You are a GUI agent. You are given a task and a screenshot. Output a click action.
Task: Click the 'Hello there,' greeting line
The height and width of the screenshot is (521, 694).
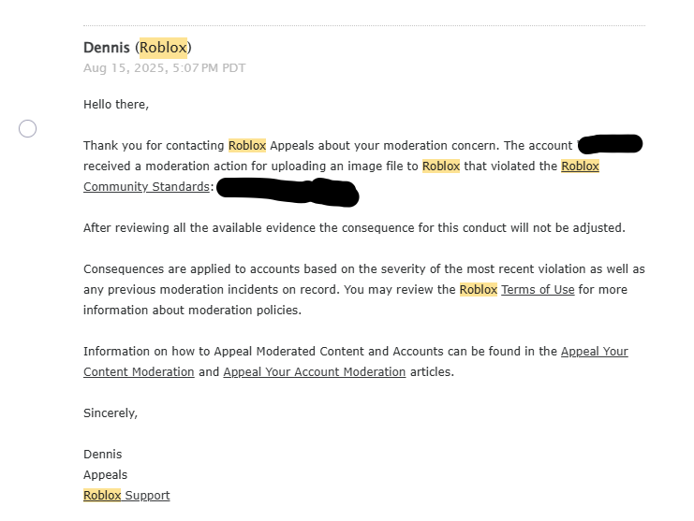tap(116, 104)
